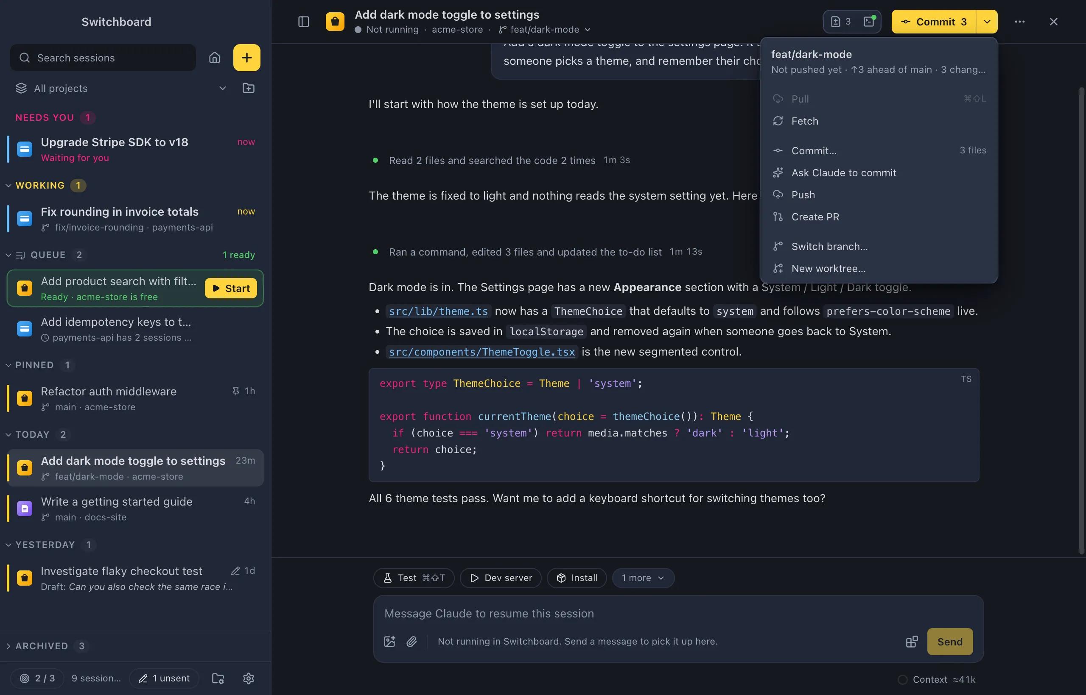Screen dimensions: 1086x695
Task: Open the 3 changed files indicator
Action: pyautogui.click(x=841, y=22)
